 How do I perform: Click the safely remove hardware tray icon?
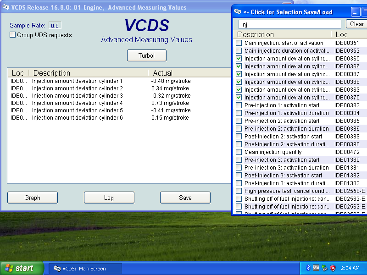coord(324,268)
